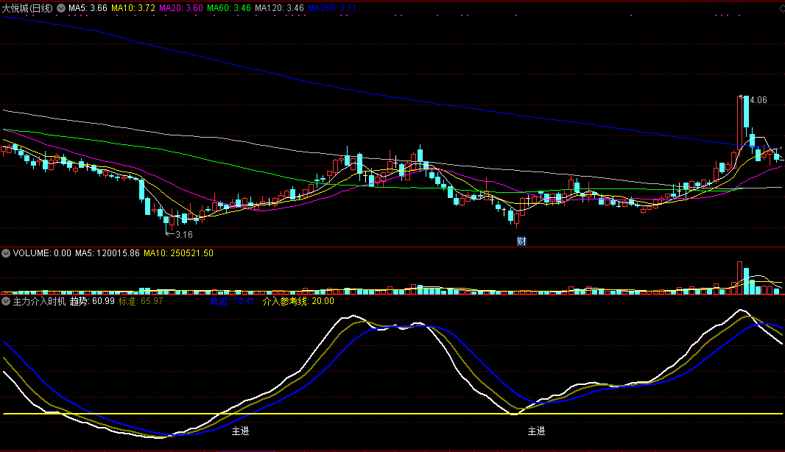The image size is (785, 452).
Task: Click the 4.06 high price label
Action: pyautogui.click(x=758, y=100)
